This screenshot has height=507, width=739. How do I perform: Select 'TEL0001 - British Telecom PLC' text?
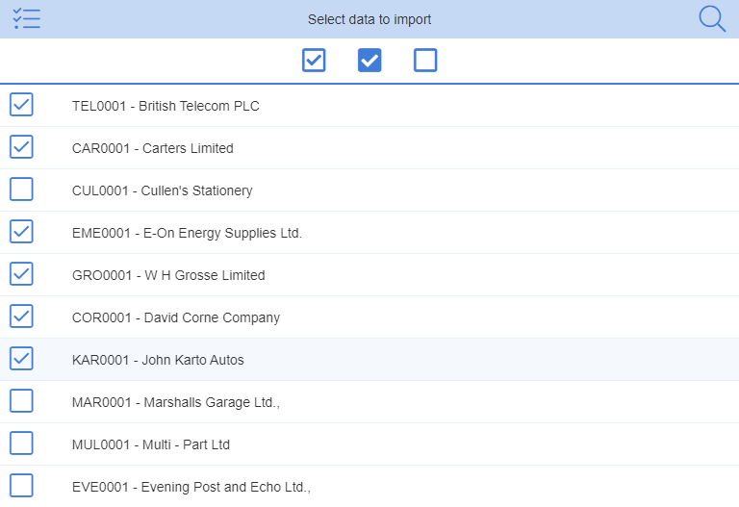coord(166,106)
